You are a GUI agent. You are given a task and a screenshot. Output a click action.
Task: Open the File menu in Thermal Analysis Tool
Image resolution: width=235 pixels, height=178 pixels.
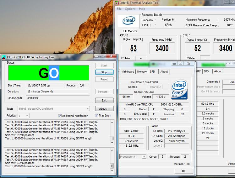119,9
